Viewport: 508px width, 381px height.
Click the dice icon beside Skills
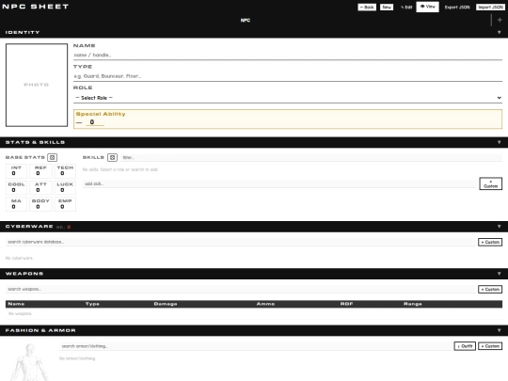pos(112,157)
